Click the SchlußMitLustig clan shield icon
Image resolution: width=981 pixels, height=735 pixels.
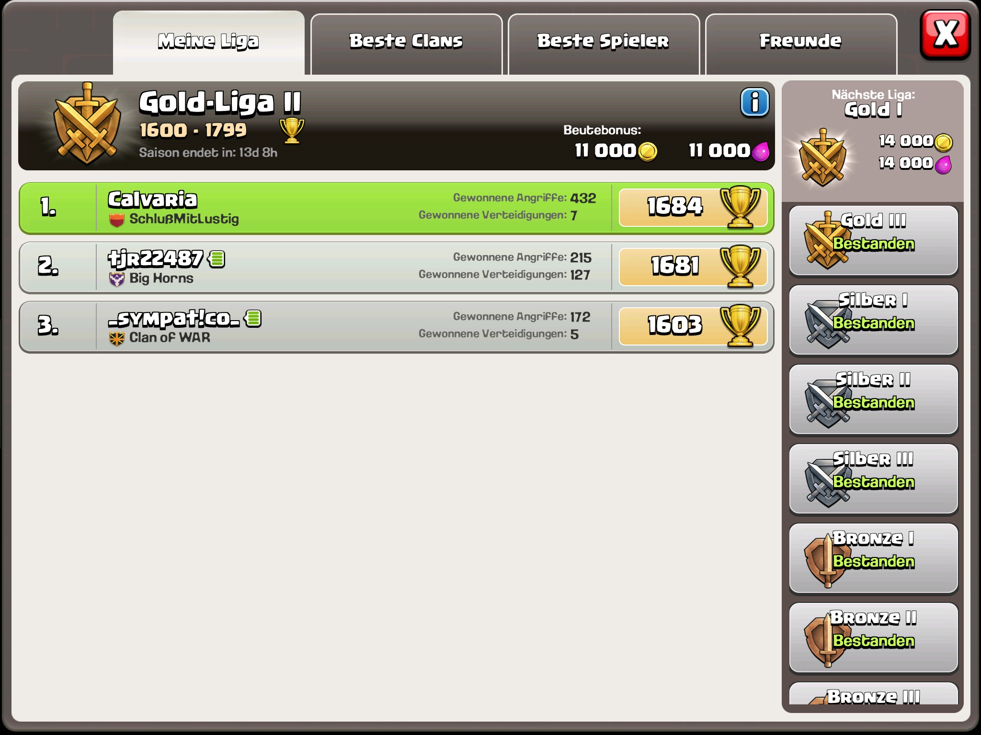click(x=117, y=220)
